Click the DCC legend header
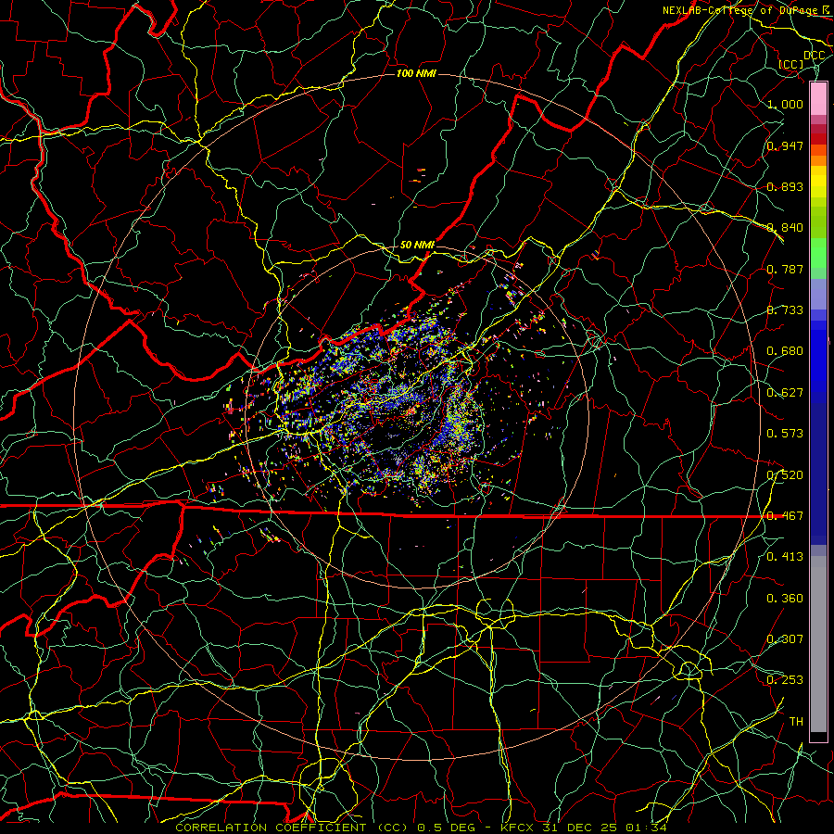Viewport: 834px width, 834px height. pos(814,56)
